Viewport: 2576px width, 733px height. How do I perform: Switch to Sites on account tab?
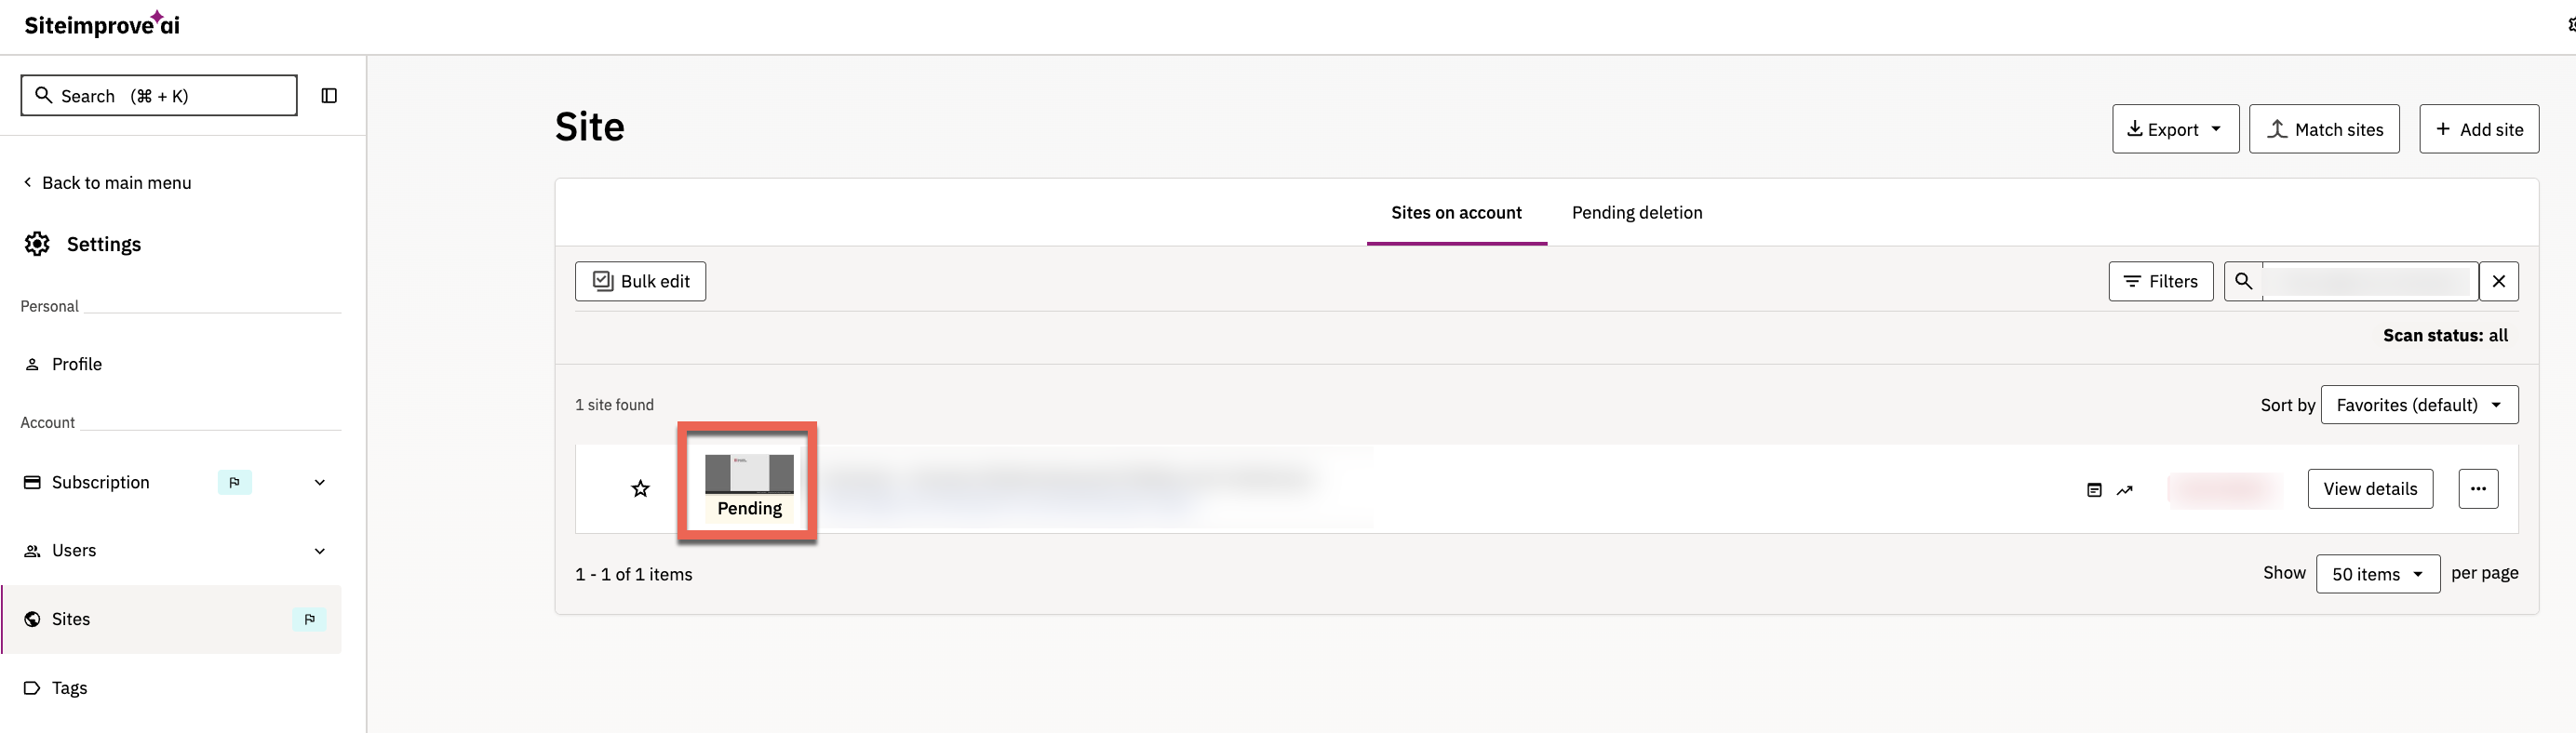click(1456, 213)
